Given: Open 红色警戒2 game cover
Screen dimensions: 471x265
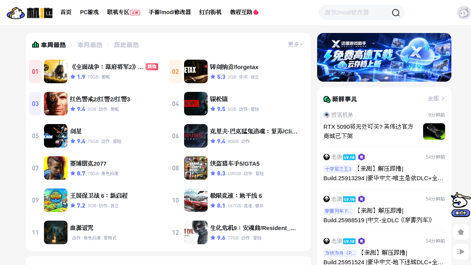Looking at the screenshot, I should click(56, 104).
